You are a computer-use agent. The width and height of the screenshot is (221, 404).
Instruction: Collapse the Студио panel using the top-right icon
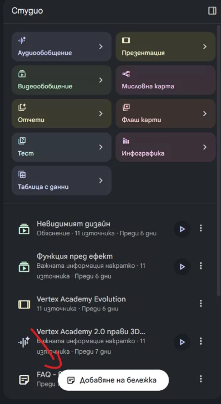coord(212,11)
